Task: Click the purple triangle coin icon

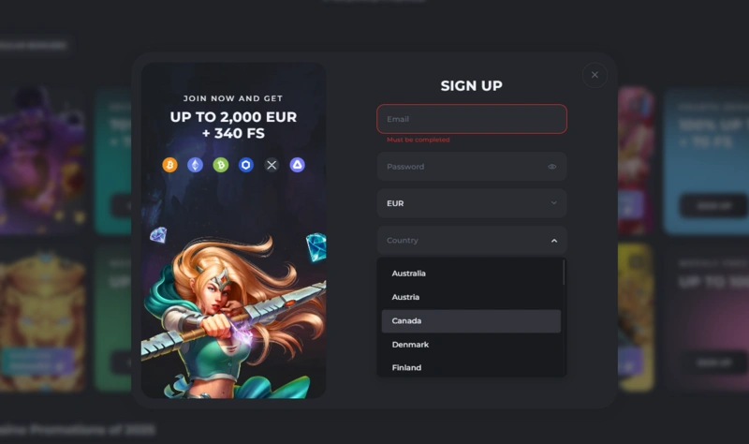Action: 297,165
